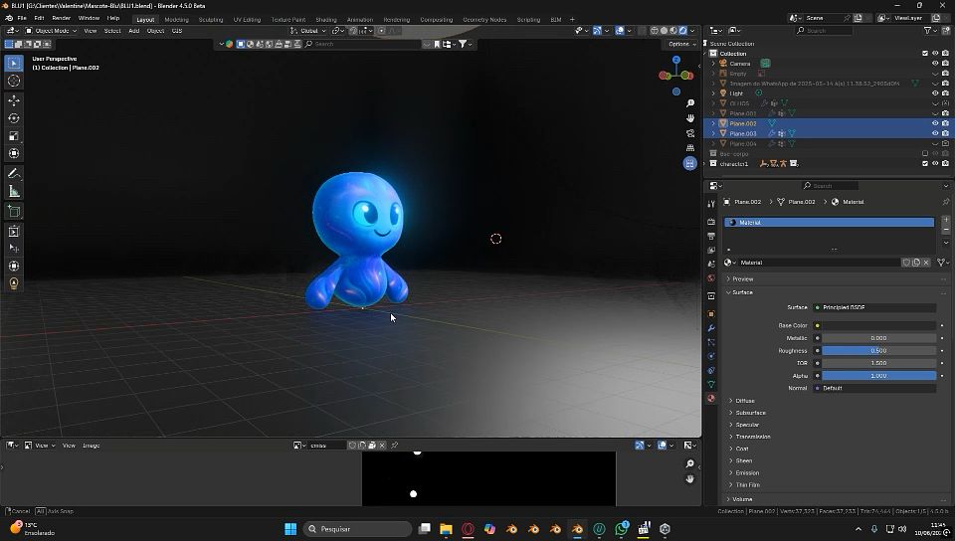Open the Object Mode dropdown
The height and width of the screenshot is (541, 955).
[x=54, y=31]
